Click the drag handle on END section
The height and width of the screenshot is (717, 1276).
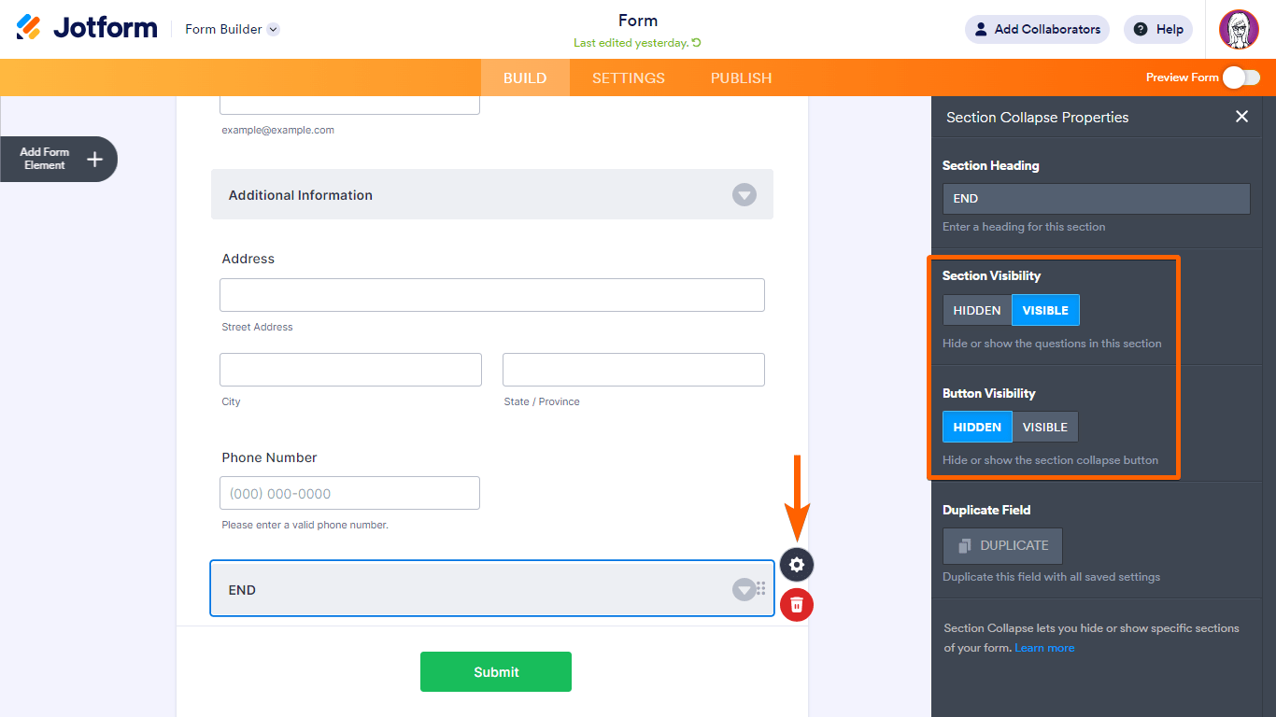(761, 588)
